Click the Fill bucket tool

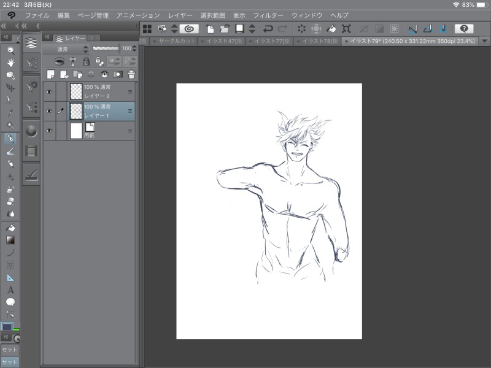tap(10, 228)
